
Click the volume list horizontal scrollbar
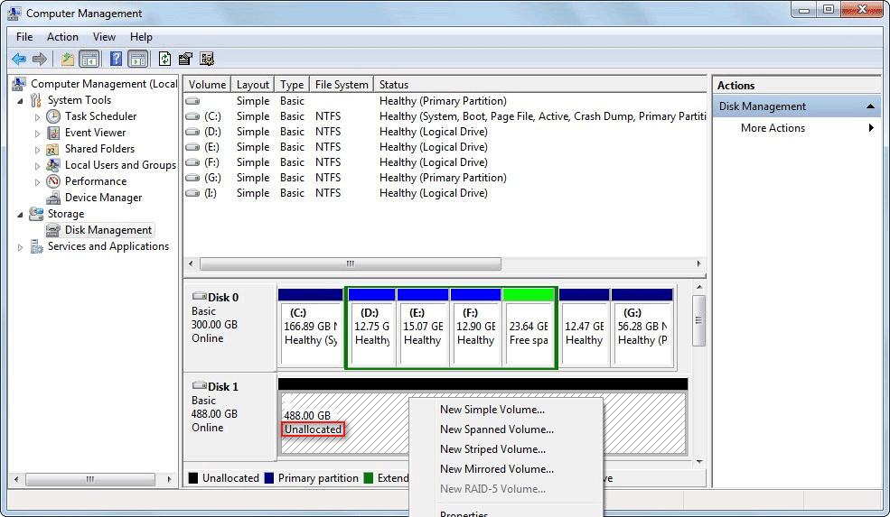(x=350, y=264)
